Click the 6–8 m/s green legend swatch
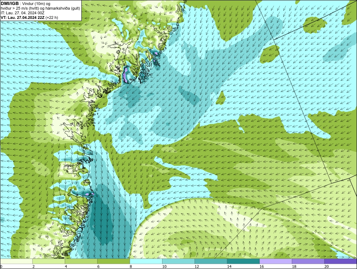The width and height of the screenshot is (357, 269). pos(114,261)
